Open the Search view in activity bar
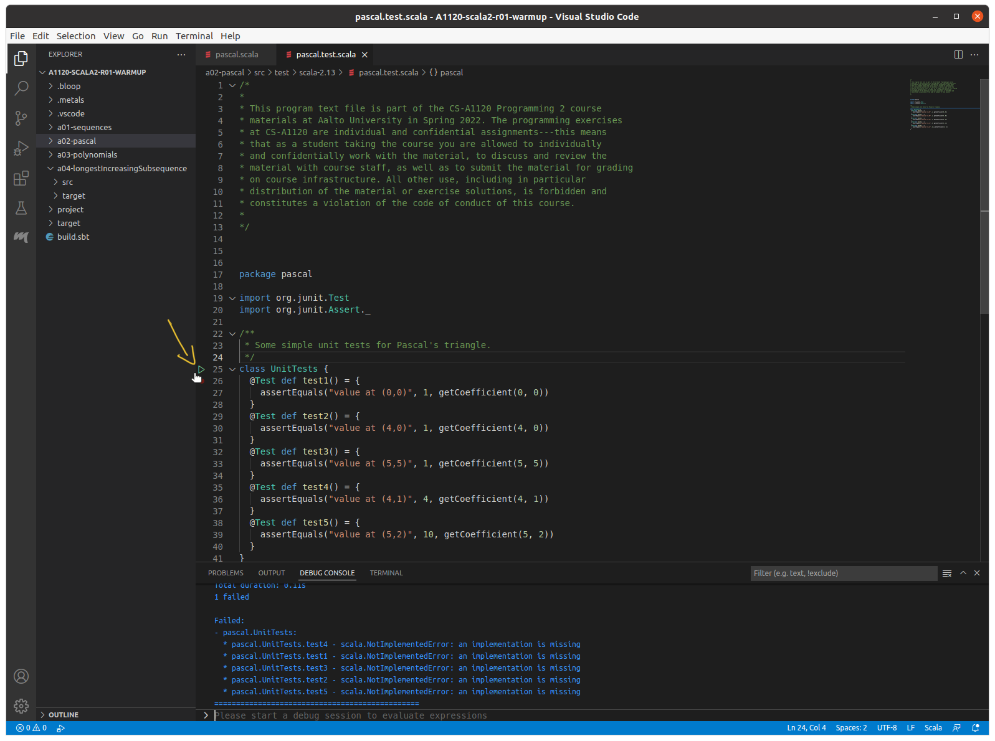The width and height of the screenshot is (995, 741). pos(21,88)
